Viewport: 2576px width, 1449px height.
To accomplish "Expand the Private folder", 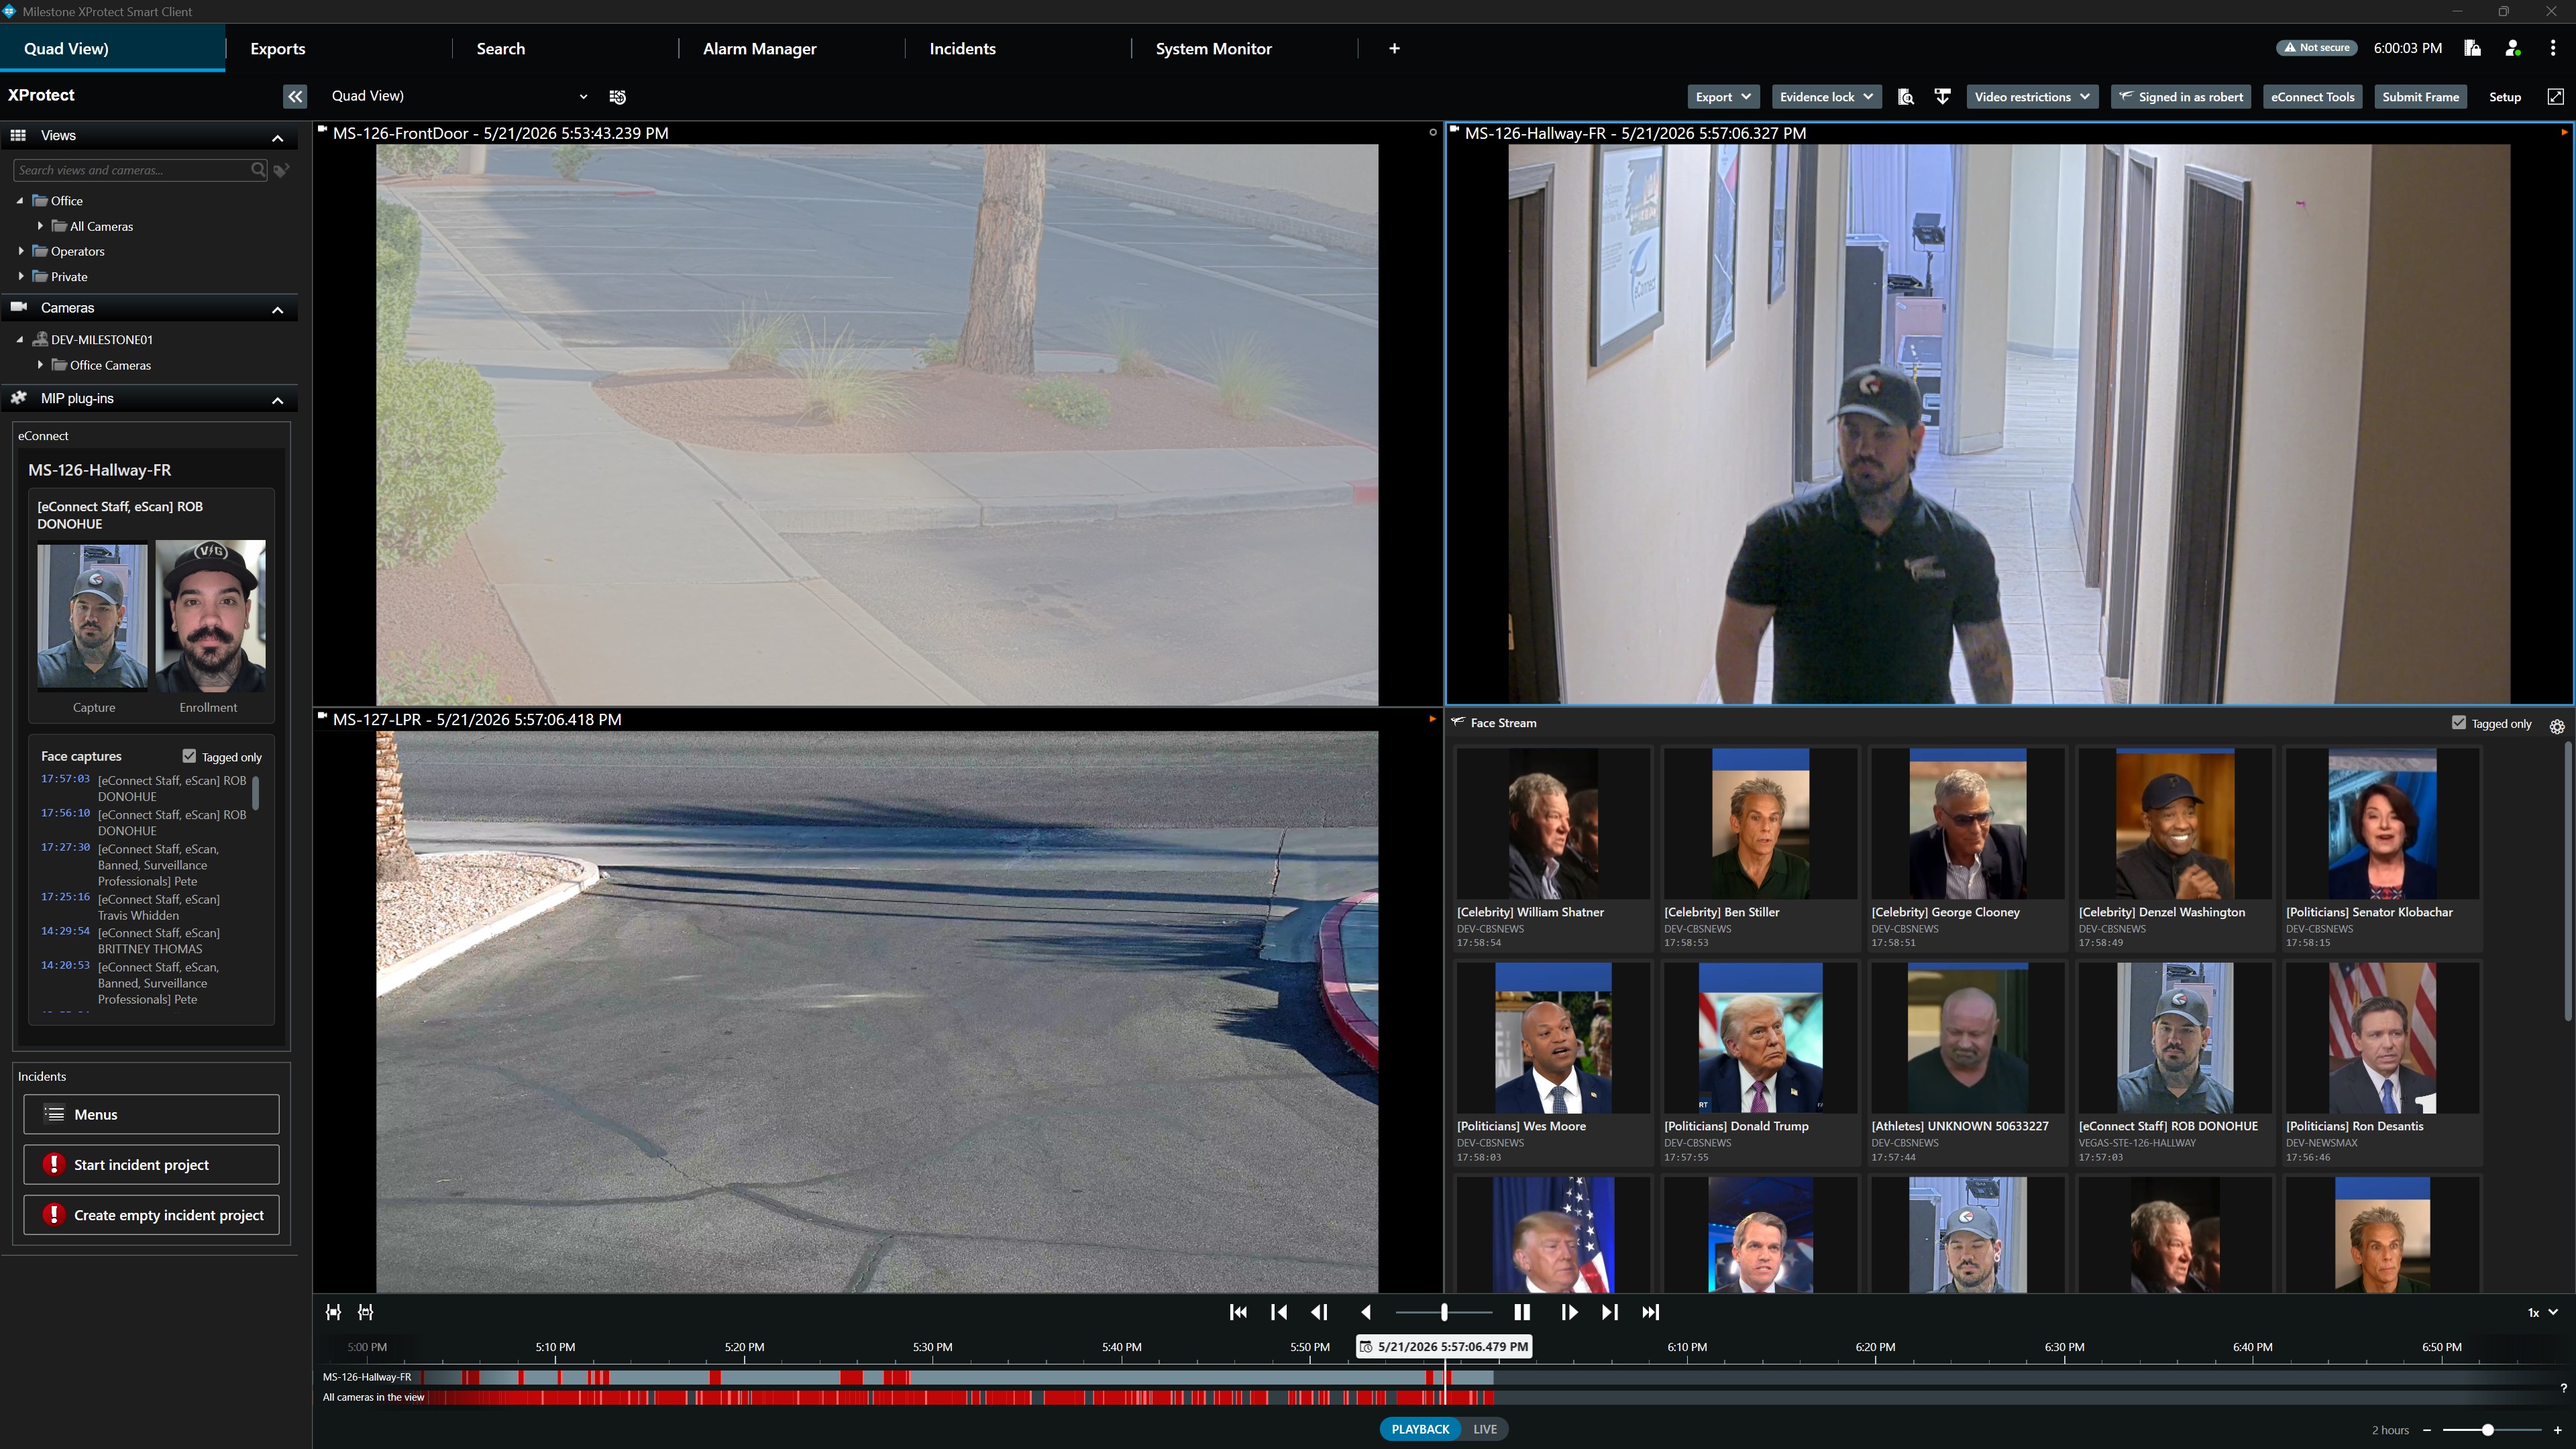I will pos(21,276).
